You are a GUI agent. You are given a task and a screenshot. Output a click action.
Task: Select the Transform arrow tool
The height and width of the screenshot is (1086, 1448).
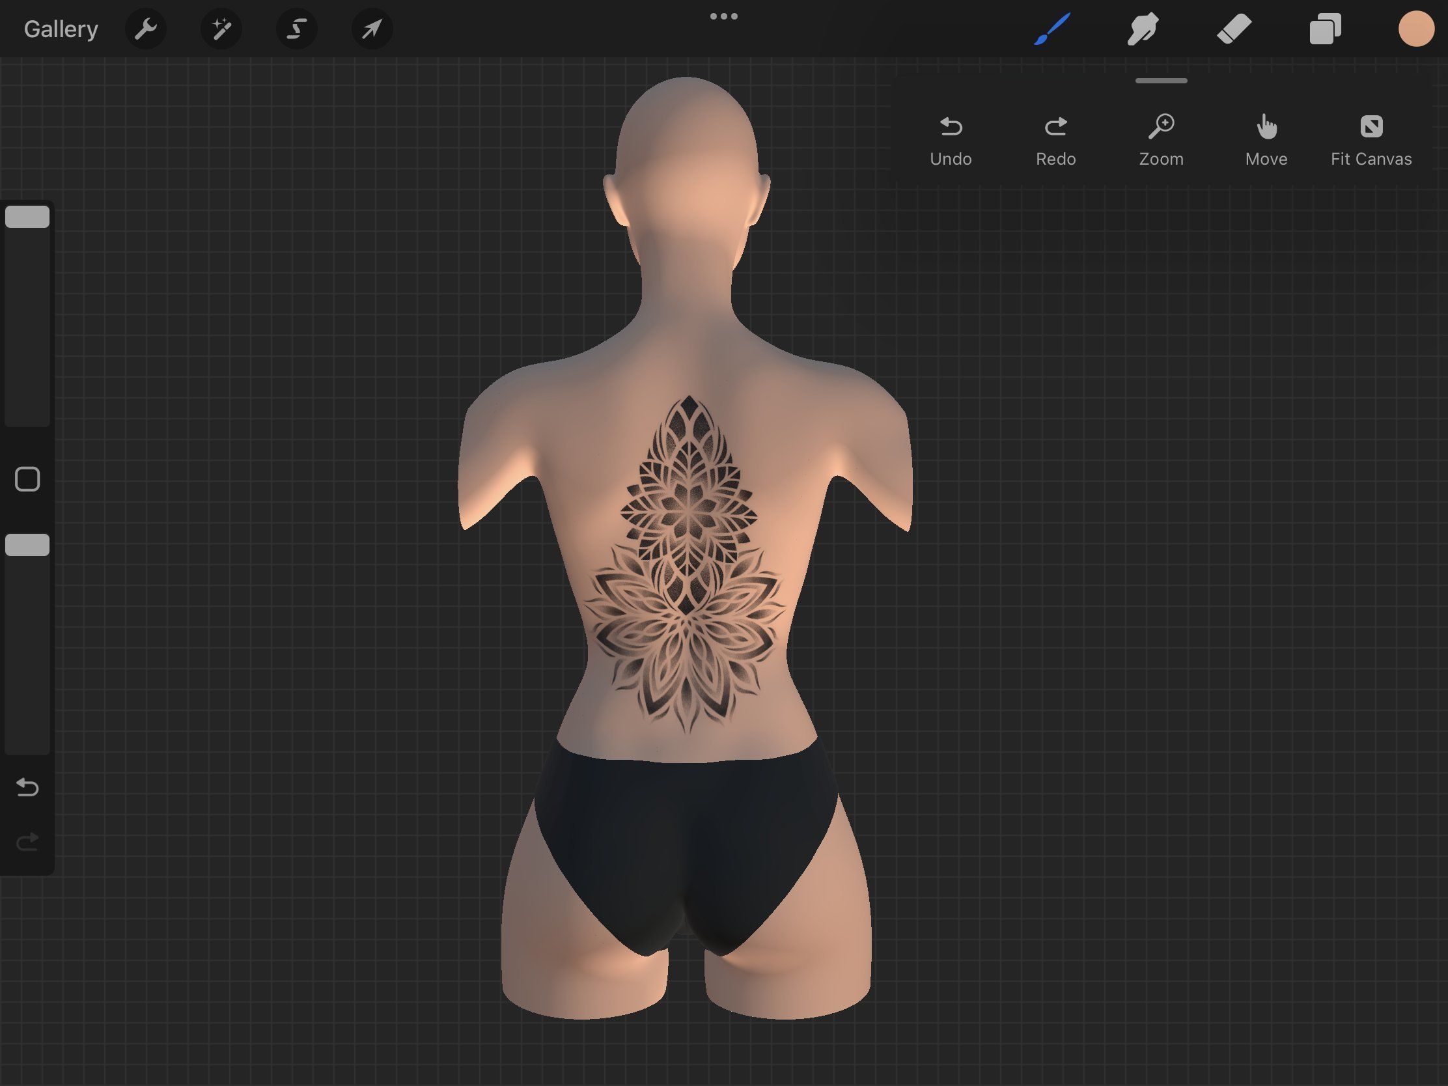point(372,29)
